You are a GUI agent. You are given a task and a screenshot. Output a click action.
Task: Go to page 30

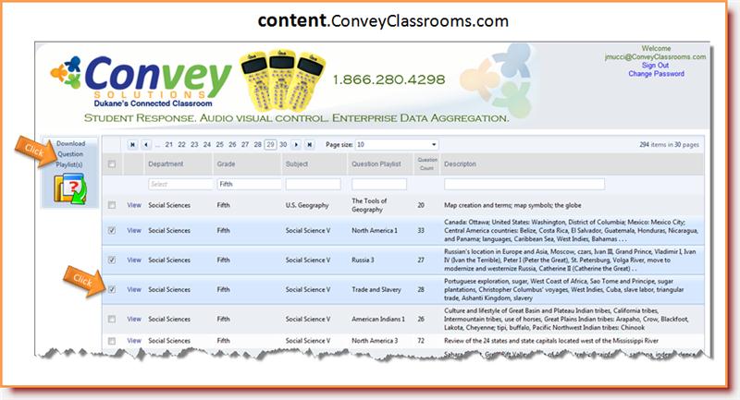283,145
